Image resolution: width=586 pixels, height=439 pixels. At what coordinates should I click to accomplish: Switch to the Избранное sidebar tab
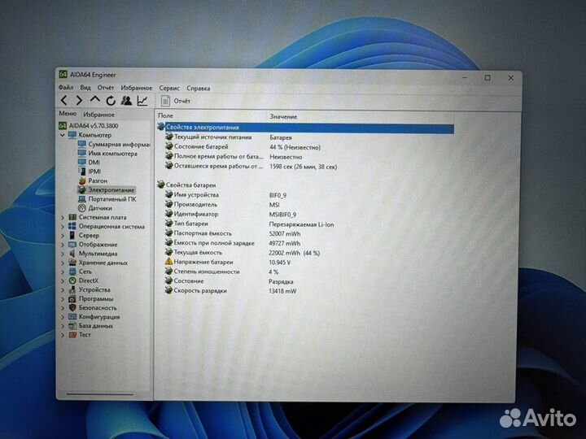pyautogui.click(x=98, y=115)
